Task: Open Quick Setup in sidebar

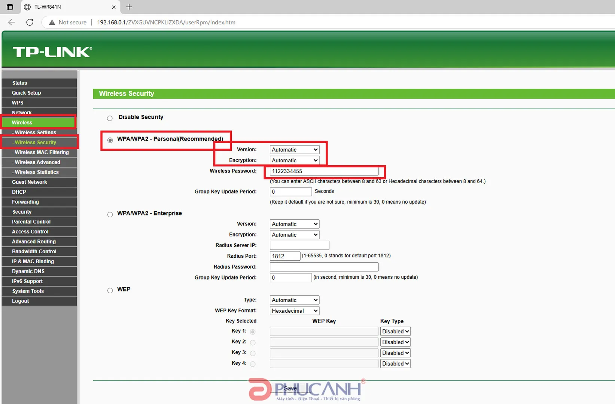Action: tap(39, 93)
